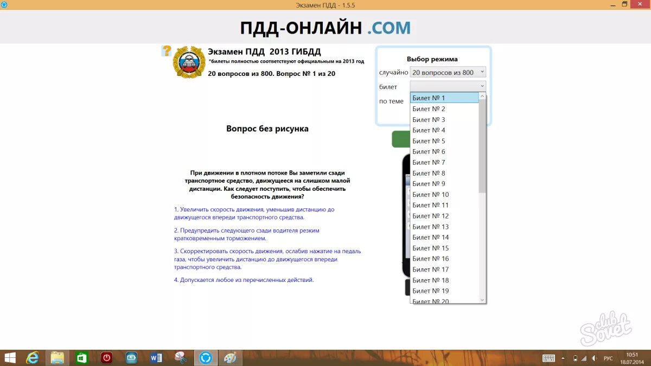The width and height of the screenshot is (651, 366).
Task: Open the Windows Start button
Action: click(10, 358)
